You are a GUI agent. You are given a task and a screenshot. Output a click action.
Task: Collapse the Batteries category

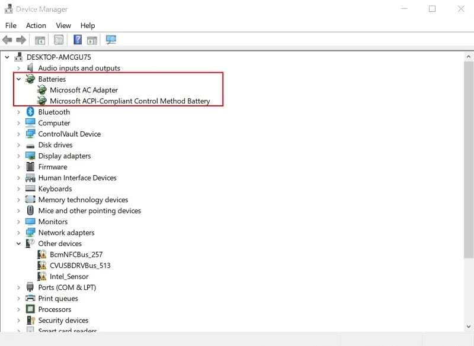point(18,79)
